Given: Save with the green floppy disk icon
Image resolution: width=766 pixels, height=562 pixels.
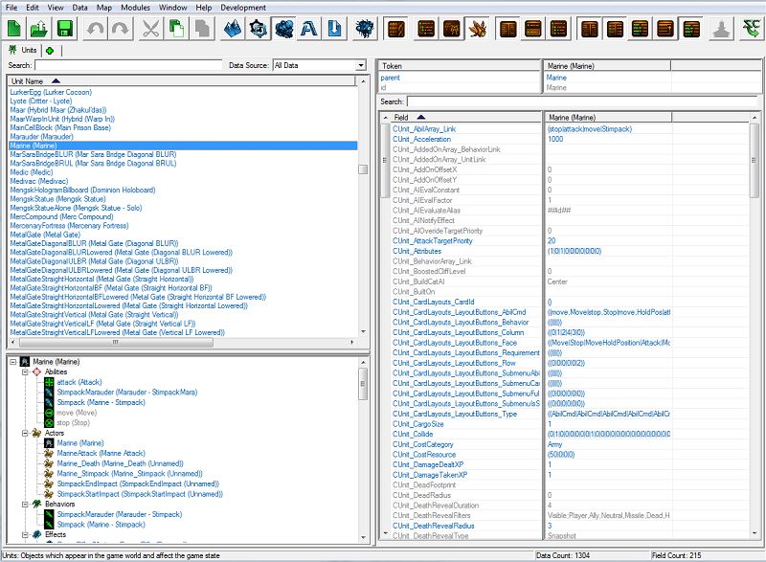Looking at the screenshot, I should pyautogui.click(x=65, y=29).
